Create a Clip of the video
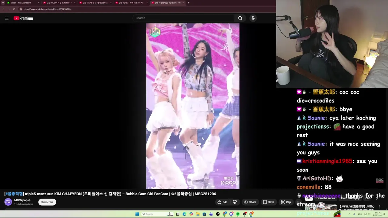This screenshot has height=218, width=388. pos(286,202)
